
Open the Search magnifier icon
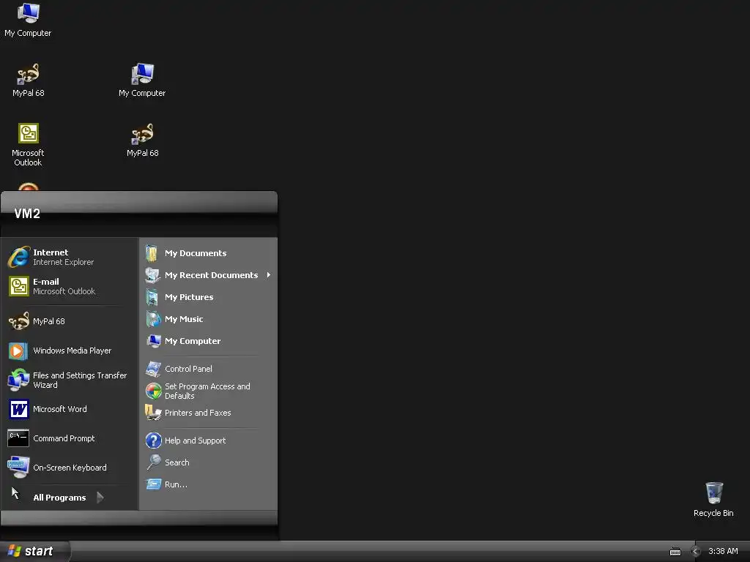[x=154, y=462]
